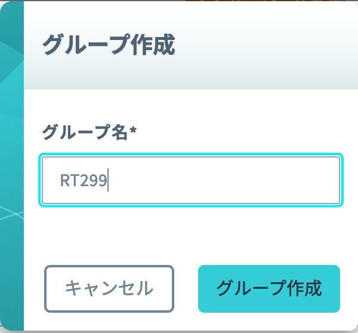Click the gray gradient header area of dialog

pos(191,46)
